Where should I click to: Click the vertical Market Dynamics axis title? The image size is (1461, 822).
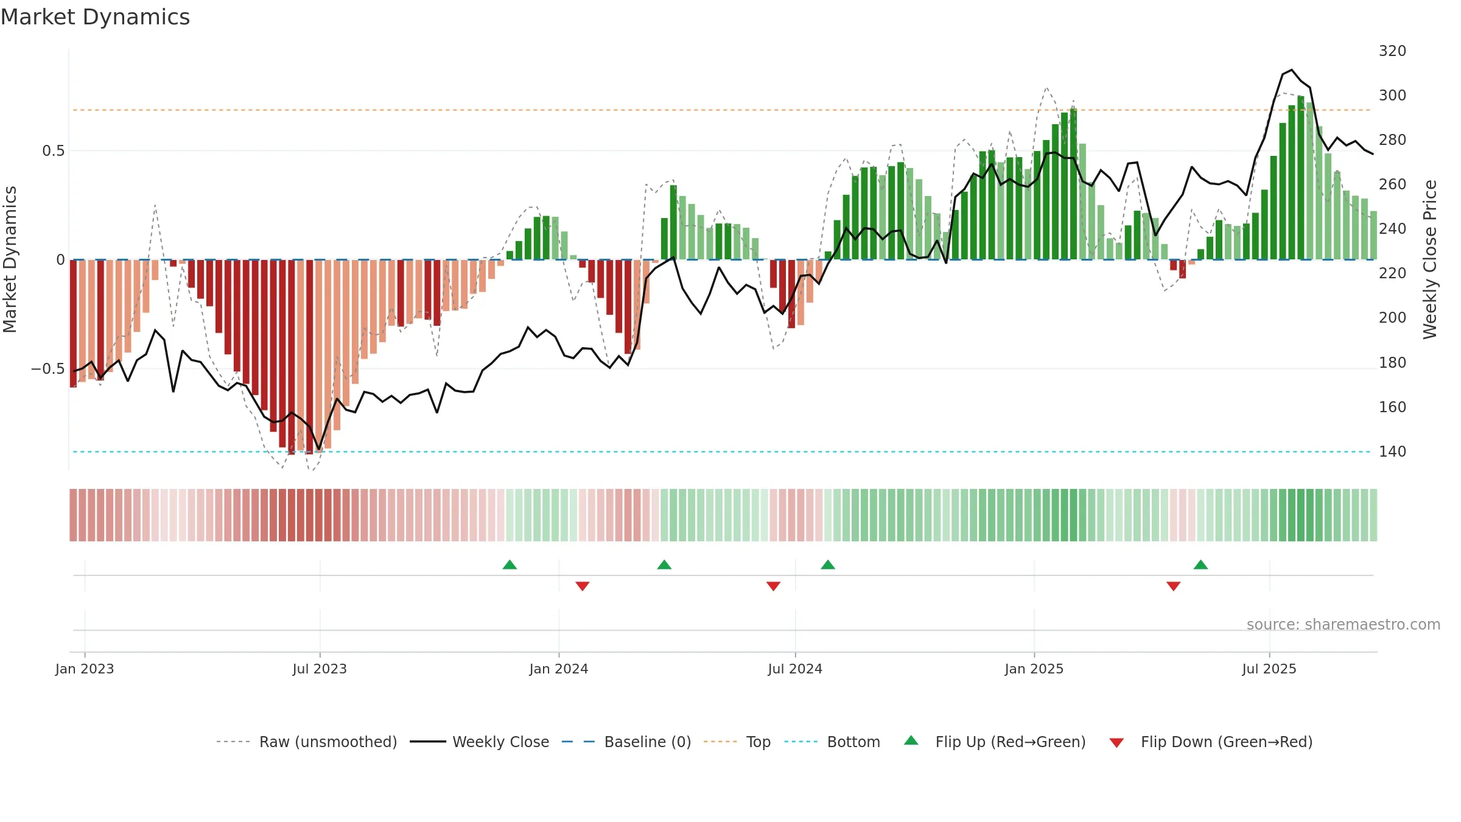[x=10, y=259]
